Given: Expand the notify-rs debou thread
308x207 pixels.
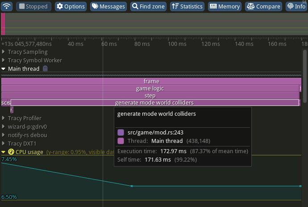Looking at the screenshot, I should tap(3, 135).
